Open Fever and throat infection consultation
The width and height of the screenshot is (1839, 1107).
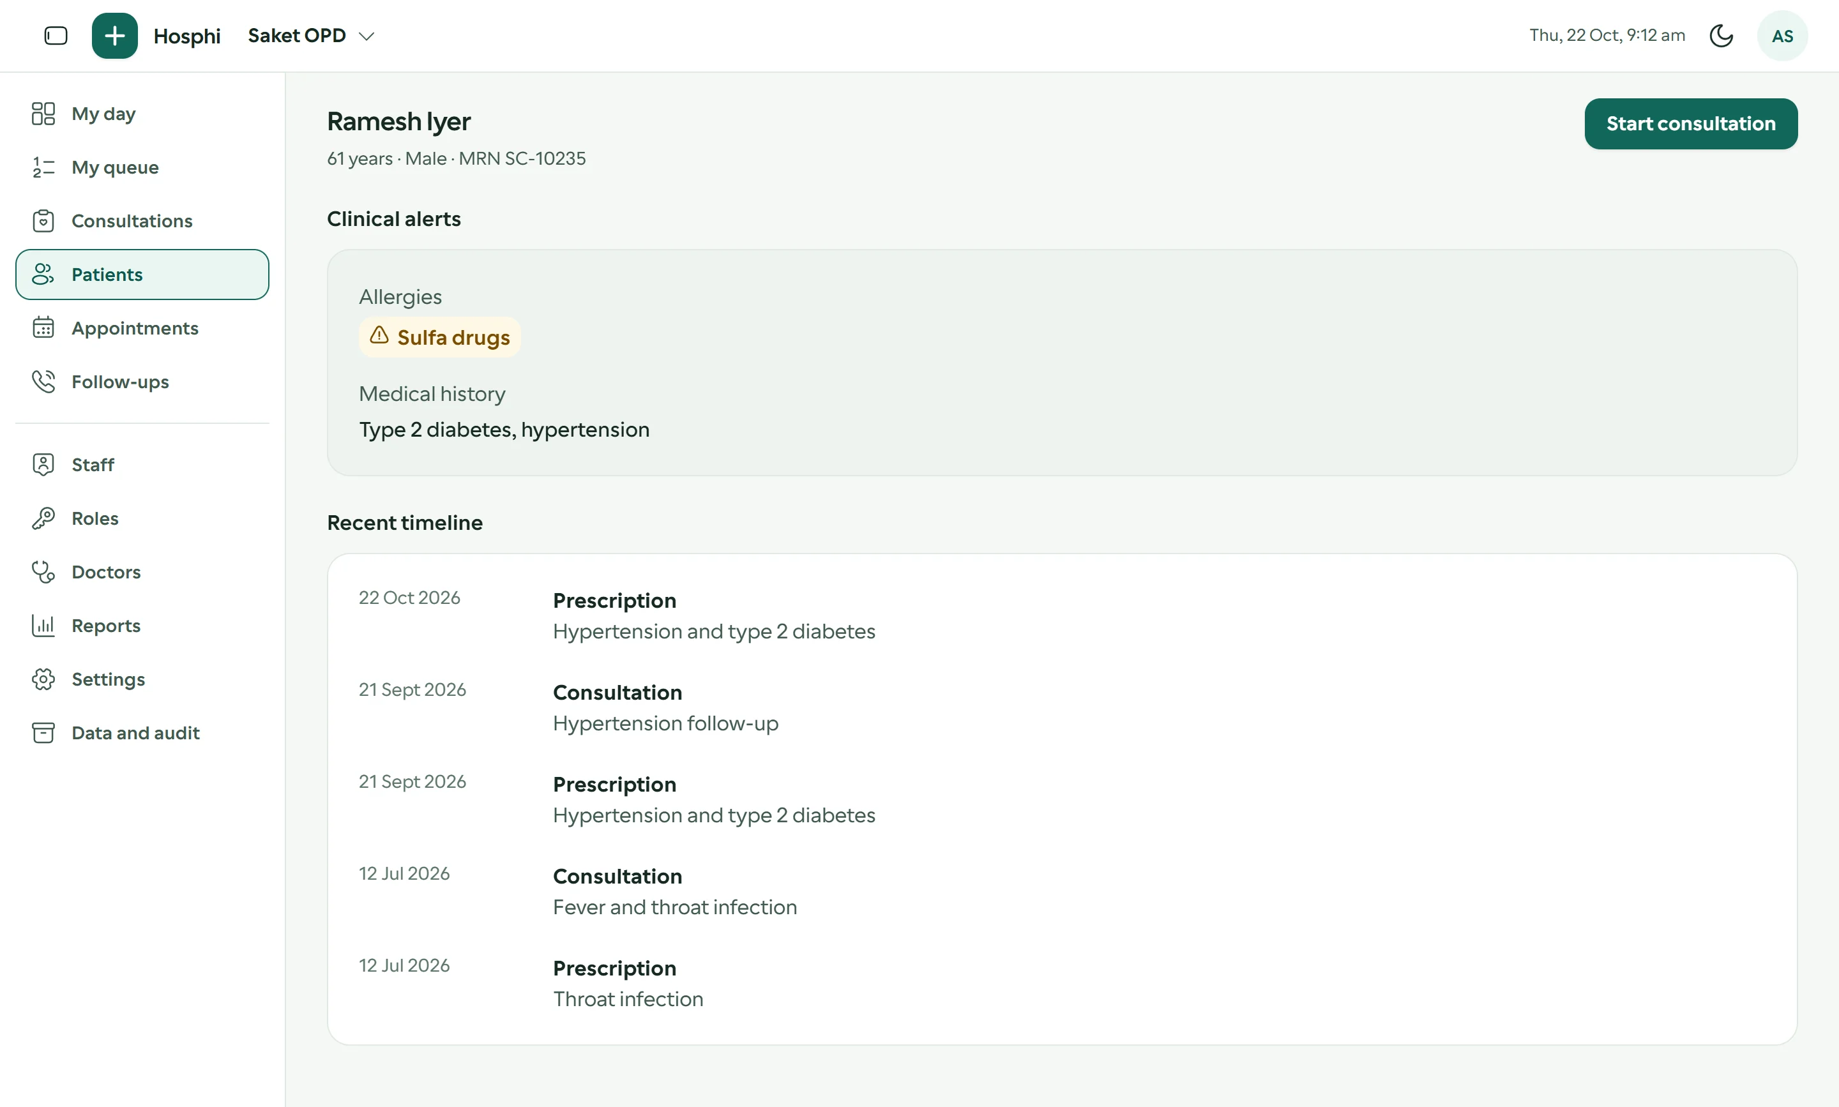[x=1063, y=891]
